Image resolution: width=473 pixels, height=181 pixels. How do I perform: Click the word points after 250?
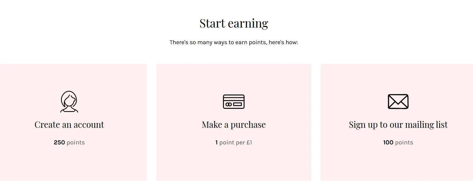tap(76, 142)
